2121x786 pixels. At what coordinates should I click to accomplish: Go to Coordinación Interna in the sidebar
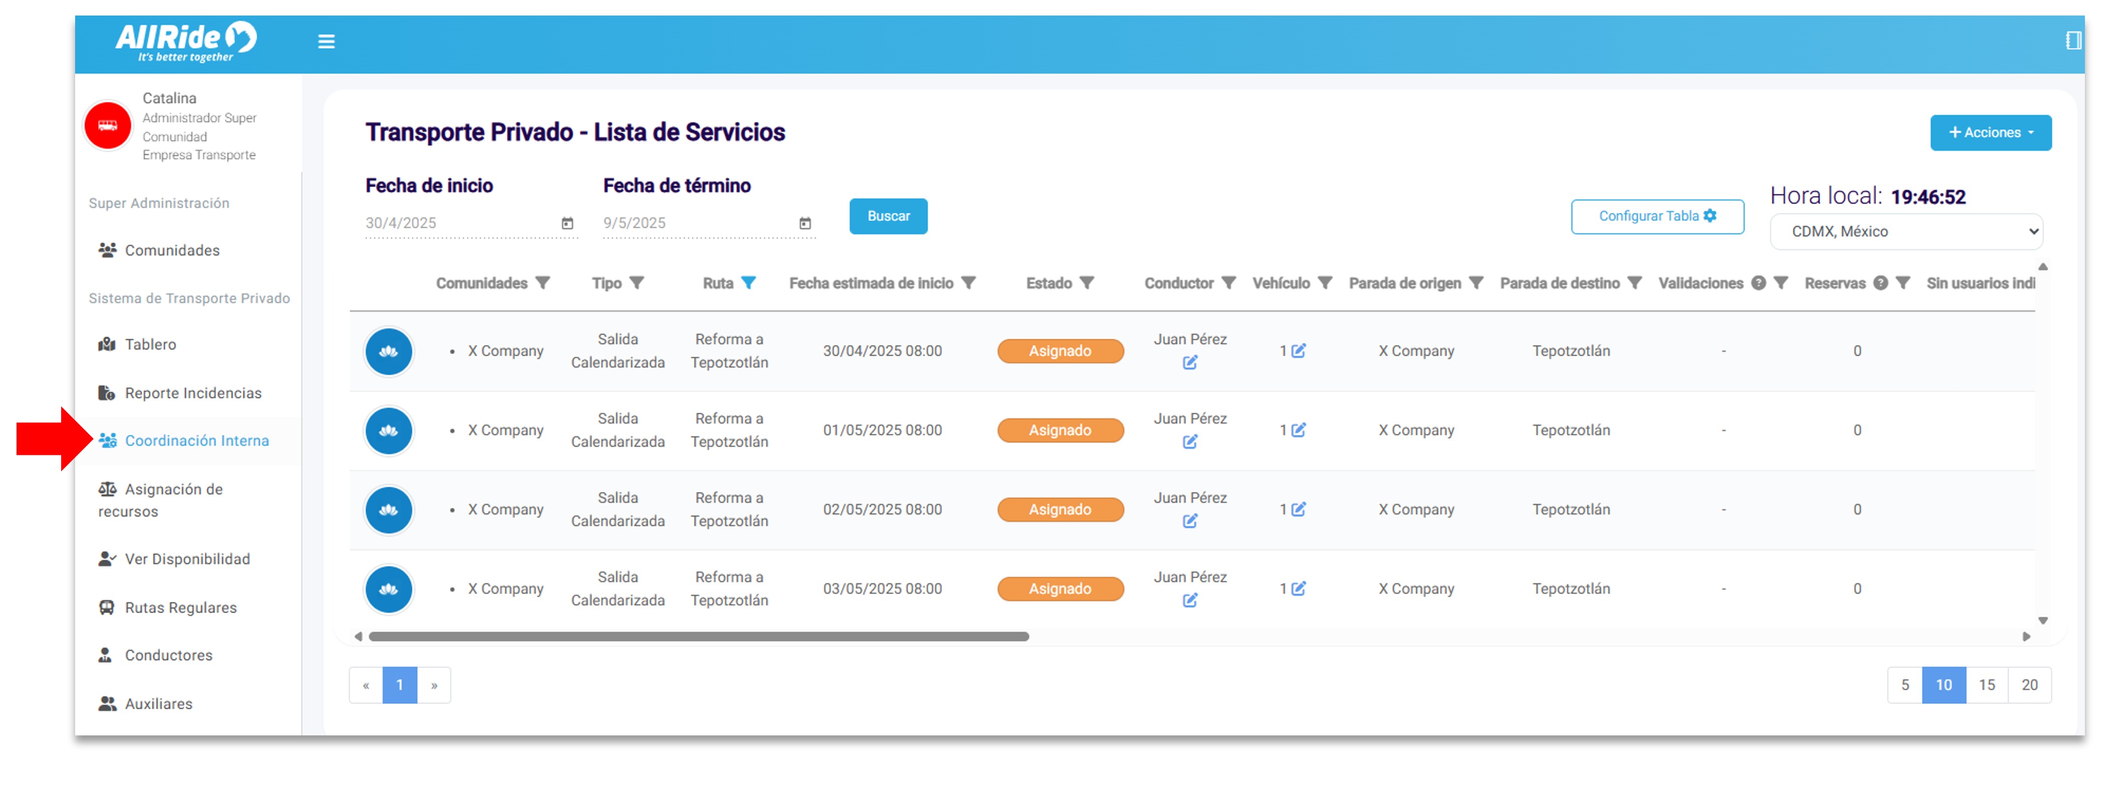(x=196, y=441)
